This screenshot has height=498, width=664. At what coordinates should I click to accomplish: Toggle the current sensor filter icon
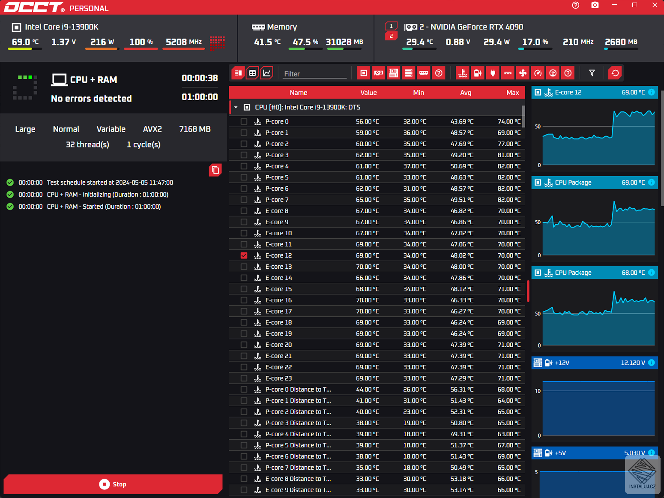click(x=508, y=73)
